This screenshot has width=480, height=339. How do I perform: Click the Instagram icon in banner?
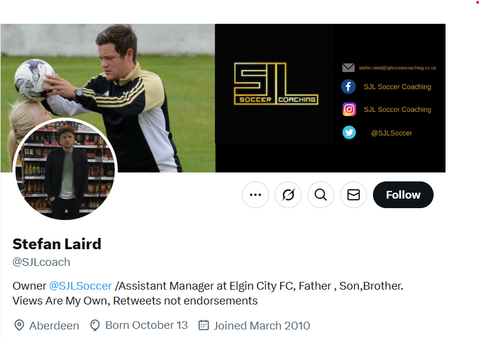(349, 109)
